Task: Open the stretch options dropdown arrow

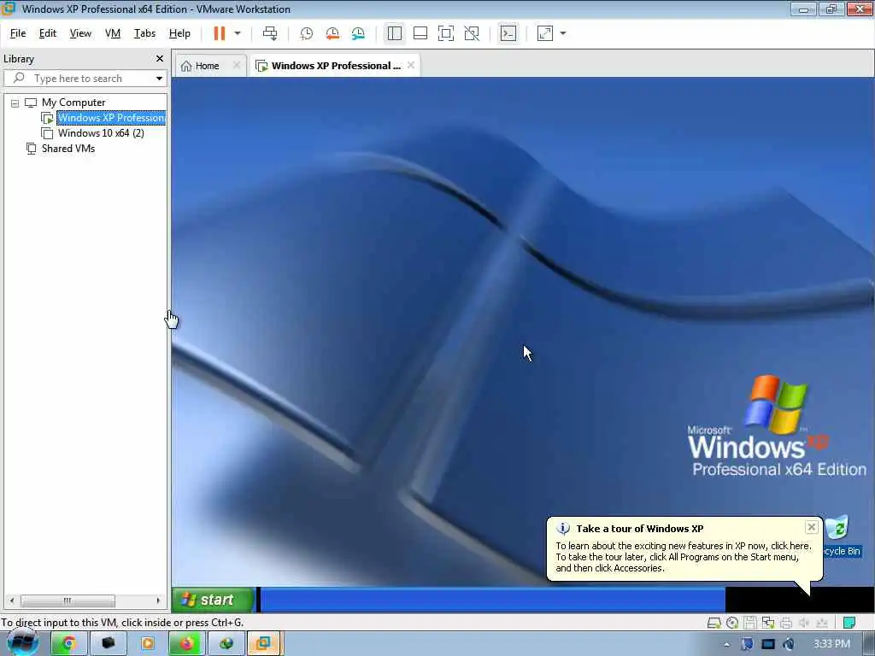Action: click(563, 33)
